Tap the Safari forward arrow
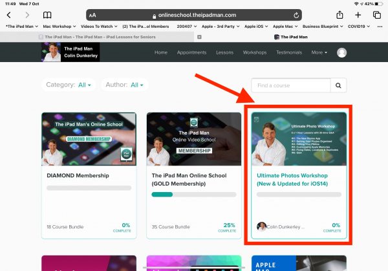388x271 pixels. coord(27,15)
